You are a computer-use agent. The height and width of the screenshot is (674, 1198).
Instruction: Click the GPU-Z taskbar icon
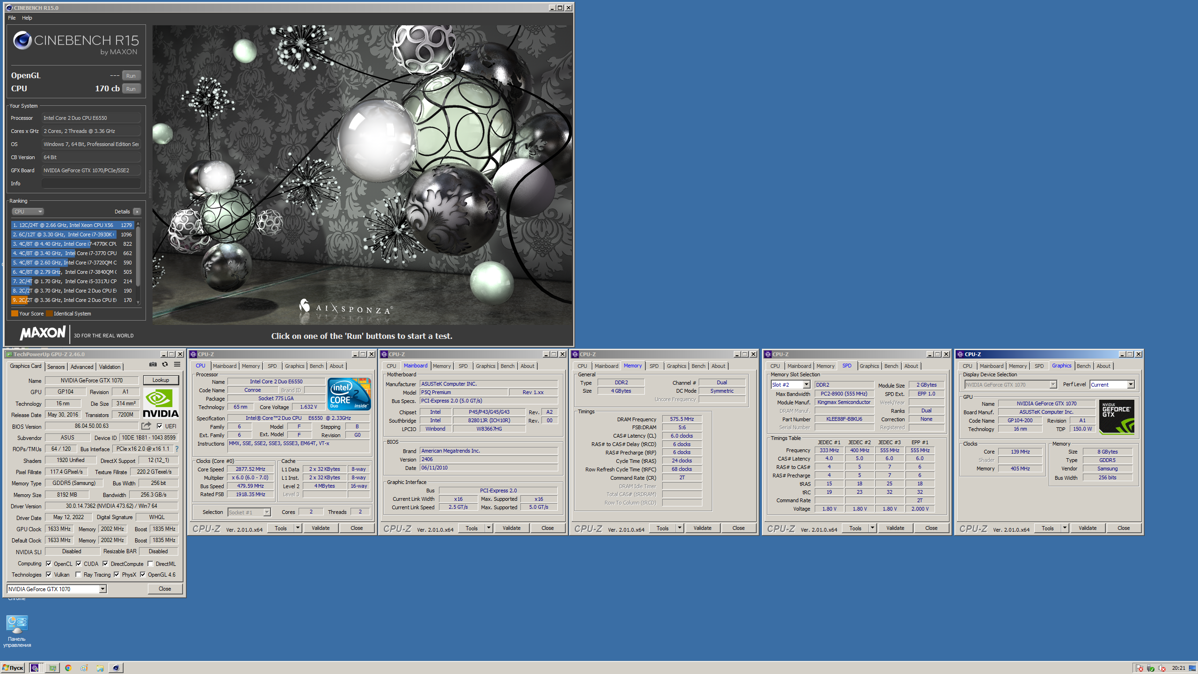[x=52, y=668]
